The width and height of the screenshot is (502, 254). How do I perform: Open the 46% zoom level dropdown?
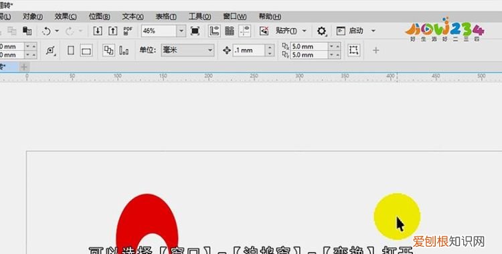181,31
